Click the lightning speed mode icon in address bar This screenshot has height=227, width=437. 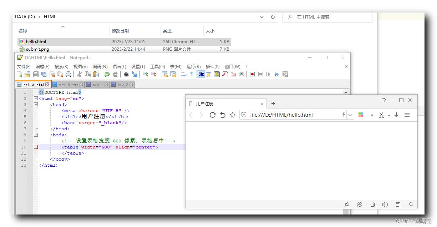coord(344,115)
